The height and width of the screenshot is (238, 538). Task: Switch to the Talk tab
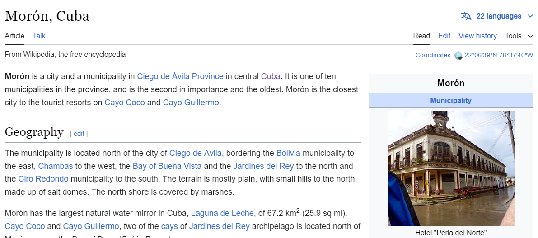coord(39,36)
